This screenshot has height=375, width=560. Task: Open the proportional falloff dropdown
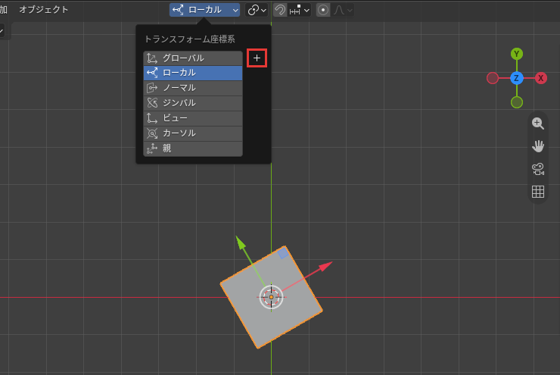click(x=343, y=10)
